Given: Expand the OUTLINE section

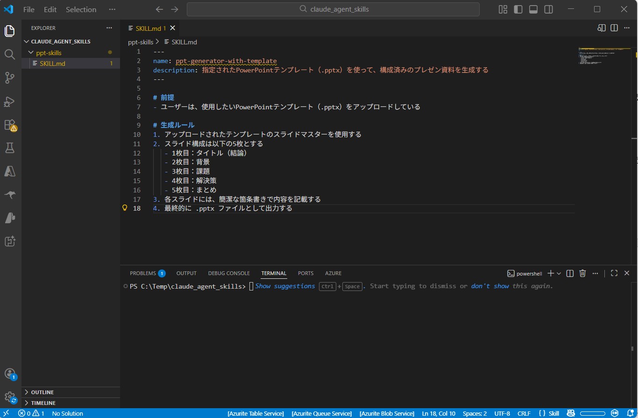Looking at the screenshot, I should [43, 392].
